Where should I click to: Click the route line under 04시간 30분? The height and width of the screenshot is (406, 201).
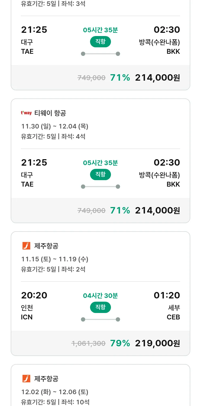tap(100, 319)
